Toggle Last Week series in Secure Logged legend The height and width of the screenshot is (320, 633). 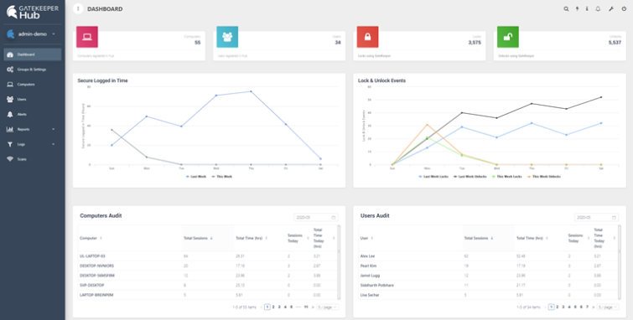196,177
